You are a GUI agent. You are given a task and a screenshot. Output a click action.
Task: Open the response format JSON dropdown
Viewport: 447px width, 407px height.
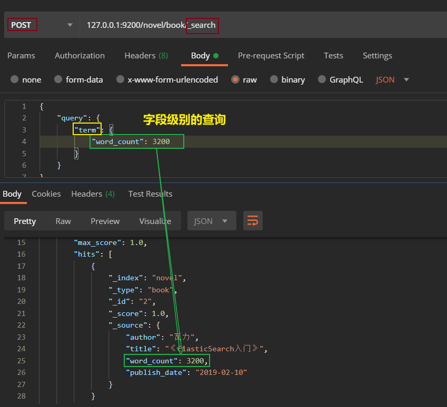(x=212, y=221)
